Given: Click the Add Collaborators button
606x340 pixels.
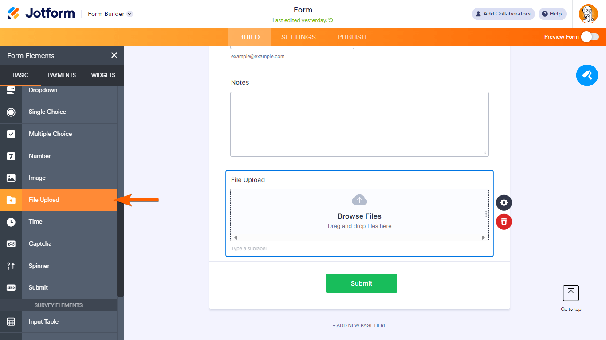Looking at the screenshot, I should [x=503, y=14].
